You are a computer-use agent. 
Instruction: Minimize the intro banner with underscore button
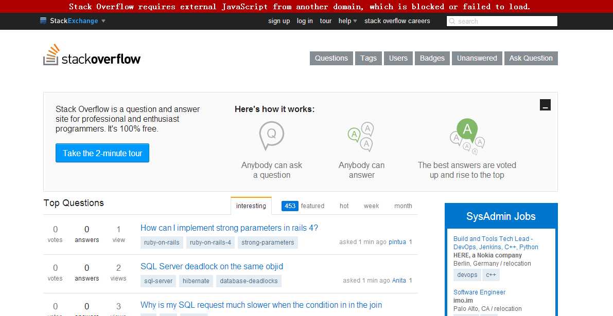click(545, 105)
